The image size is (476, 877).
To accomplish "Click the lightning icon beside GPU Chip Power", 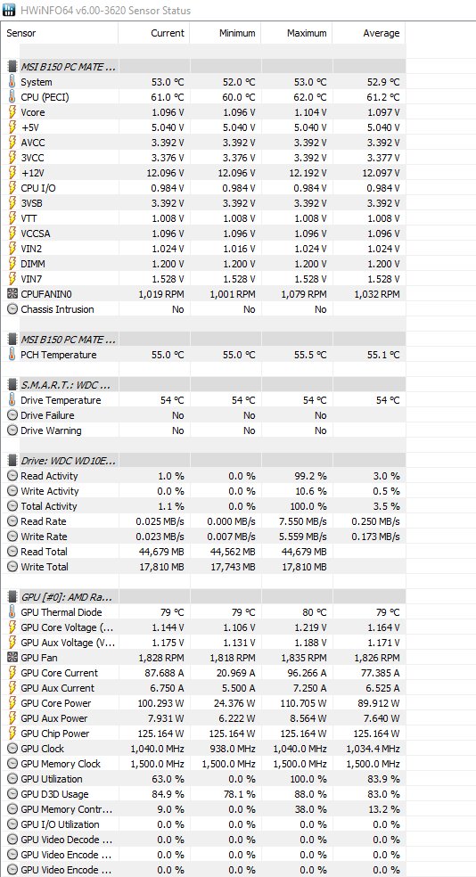I will (12, 734).
